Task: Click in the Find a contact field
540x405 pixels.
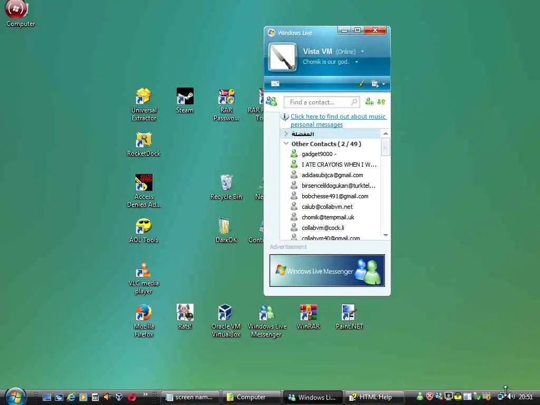Action: click(x=322, y=102)
